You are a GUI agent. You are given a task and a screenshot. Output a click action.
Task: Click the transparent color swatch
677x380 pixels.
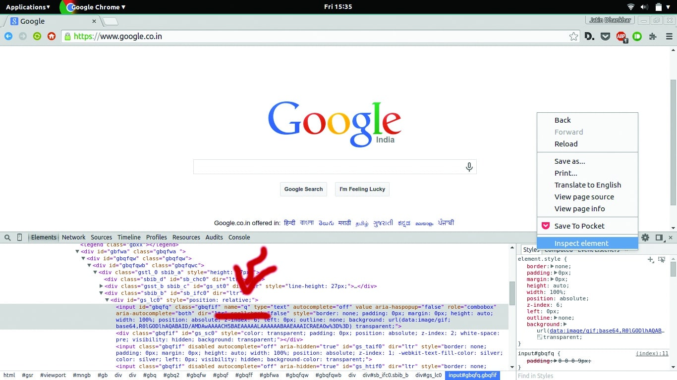coord(540,337)
